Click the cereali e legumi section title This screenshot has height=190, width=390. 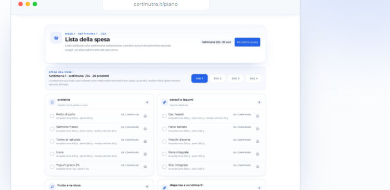181,100
